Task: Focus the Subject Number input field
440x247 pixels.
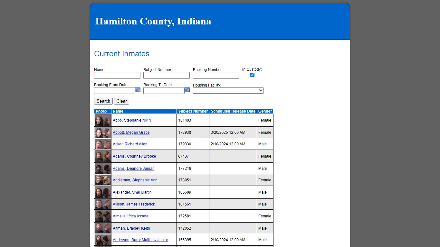Action: click(167, 75)
